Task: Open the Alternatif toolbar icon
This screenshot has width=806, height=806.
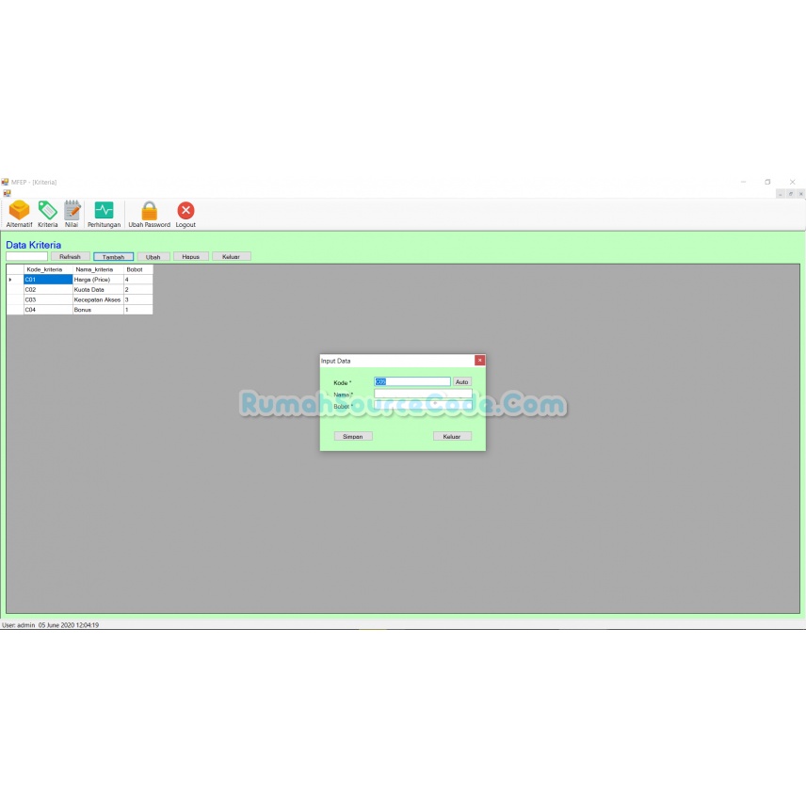Action: [x=19, y=214]
